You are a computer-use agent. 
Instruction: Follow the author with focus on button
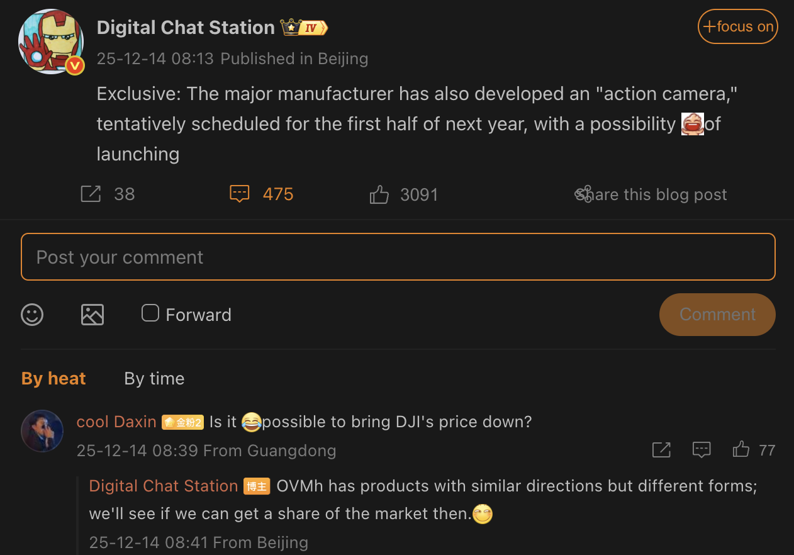(x=738, y=26)
